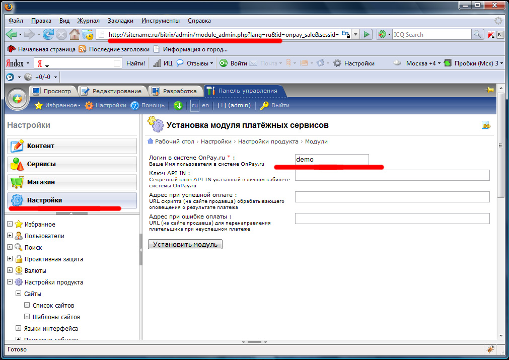Click the browser stop loading icon
The image size is (509, 360).
(x=61, y=35)
